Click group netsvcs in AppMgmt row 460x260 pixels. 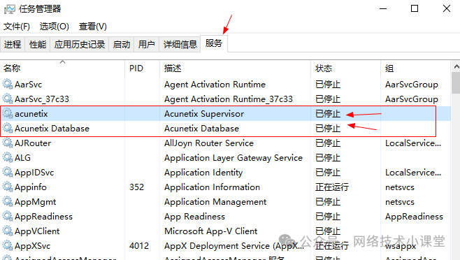click(400, 202)
